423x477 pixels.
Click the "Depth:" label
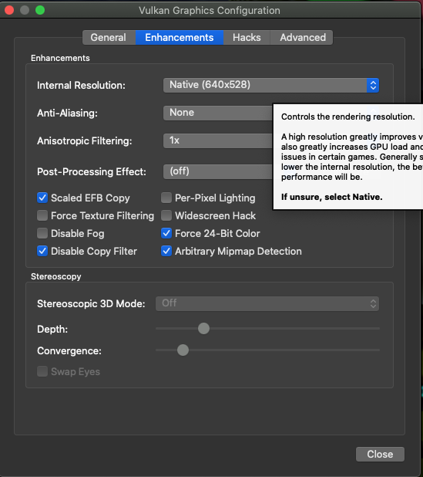point(52,329)
